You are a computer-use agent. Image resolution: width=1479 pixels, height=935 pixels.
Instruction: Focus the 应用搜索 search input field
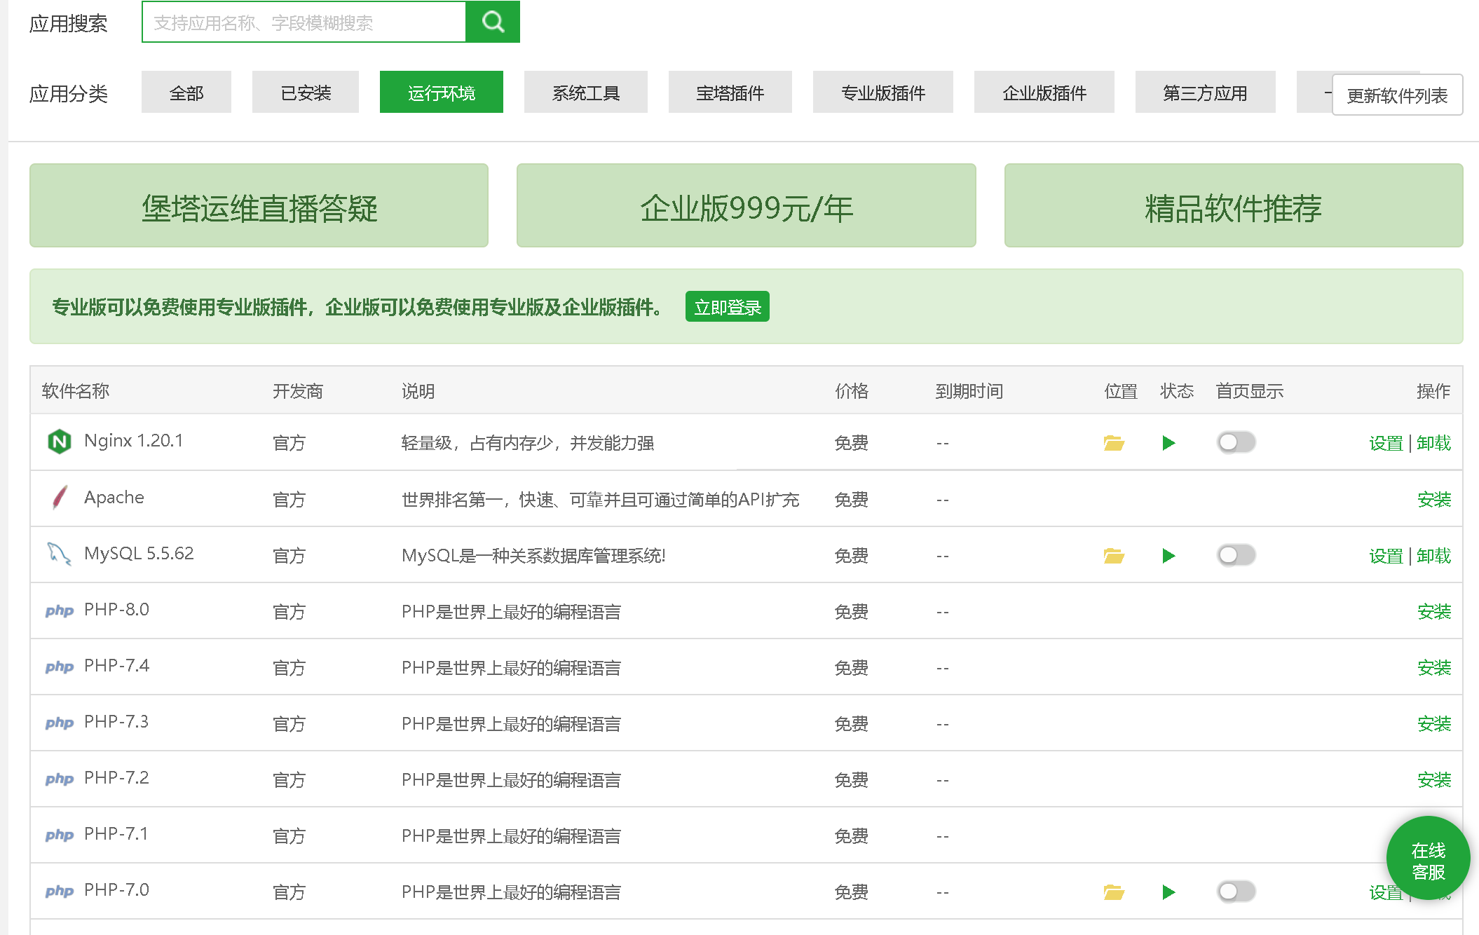304,22
